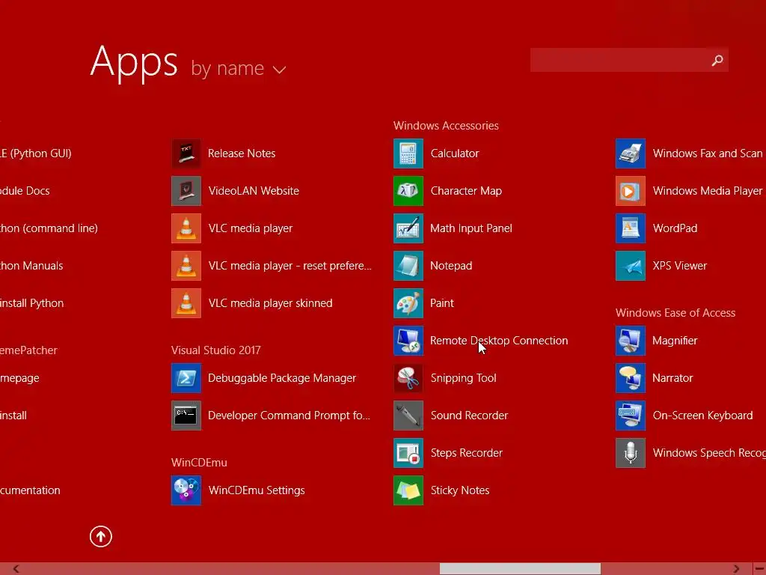Open Character Map icon
The height and width of the screenshot is (575, 766).
(408, 191)
